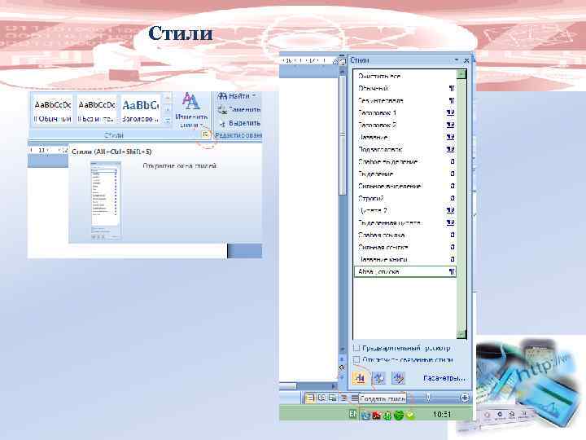Click the red tray icon
The height and width of the screenshot is (440, 586).
pyautogui.click(x=376, y=415)
